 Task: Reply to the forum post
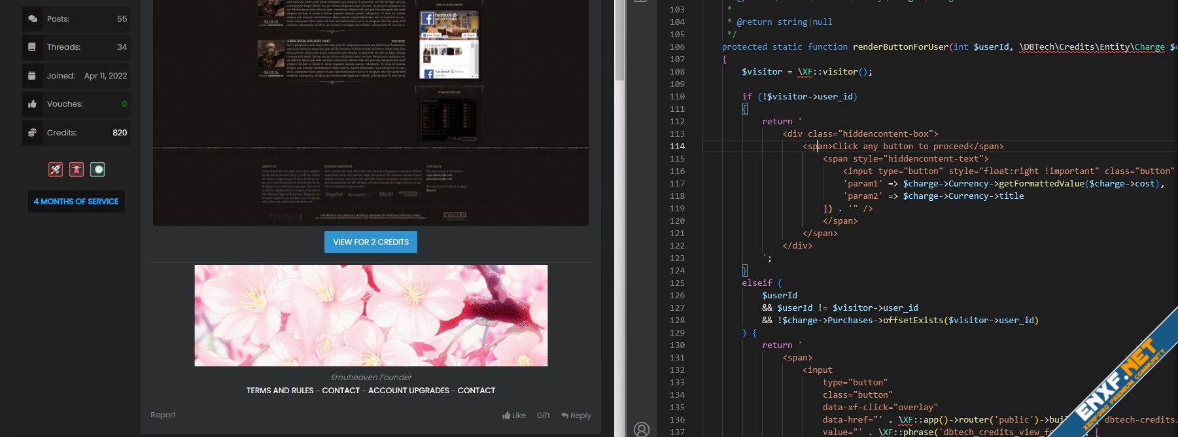point(576,415)
